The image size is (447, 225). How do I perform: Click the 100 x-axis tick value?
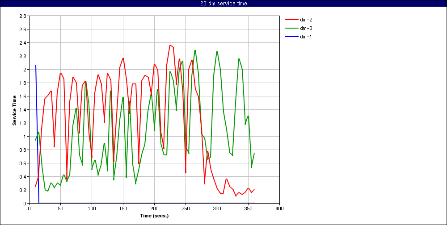point(92,208)
